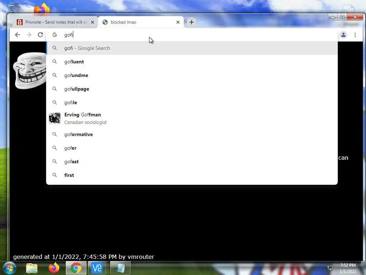Close the 'blocked lmao' tab
This screenshot has height=275, width=366.
click(x=178, y=22)
